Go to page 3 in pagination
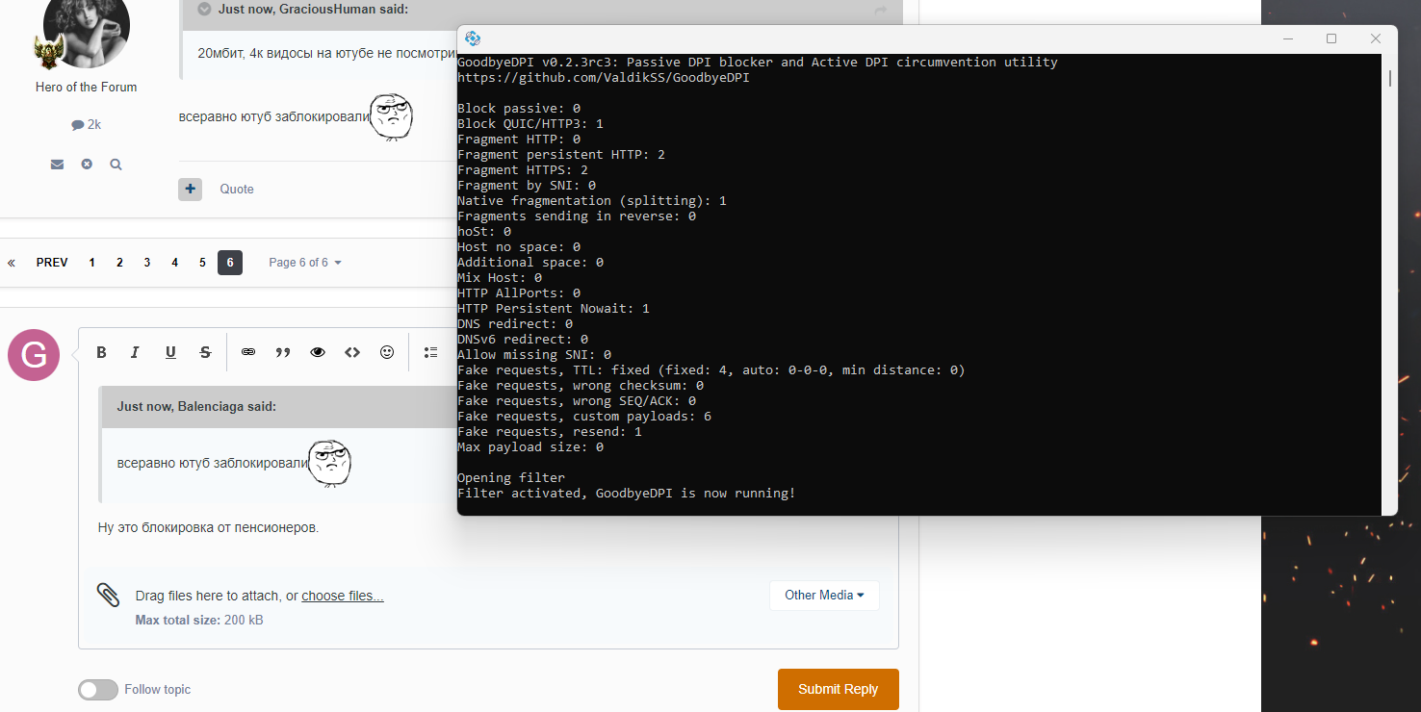1421x712 pixels. pyautogui.click(x=147, y=263)
